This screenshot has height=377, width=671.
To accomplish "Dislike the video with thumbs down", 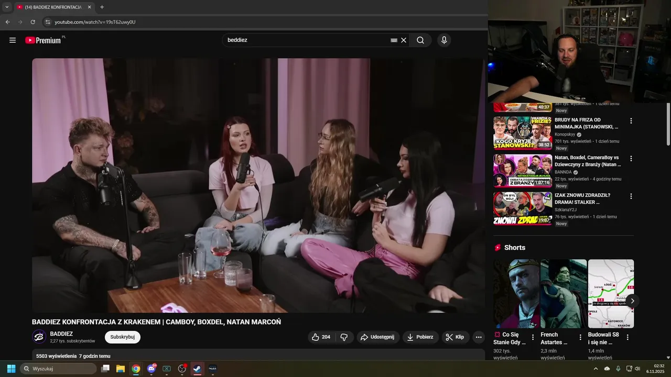I will (344, 337).
